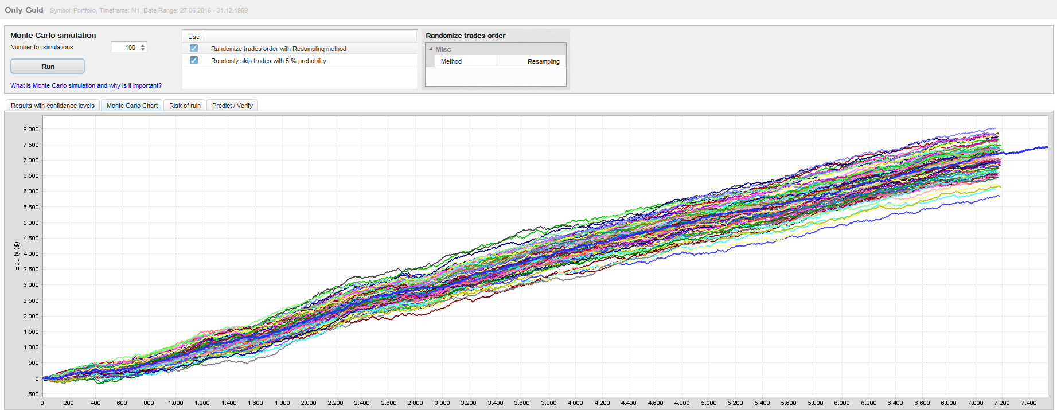
Task: Click the Use column header
Action: (x=194, y=37)
